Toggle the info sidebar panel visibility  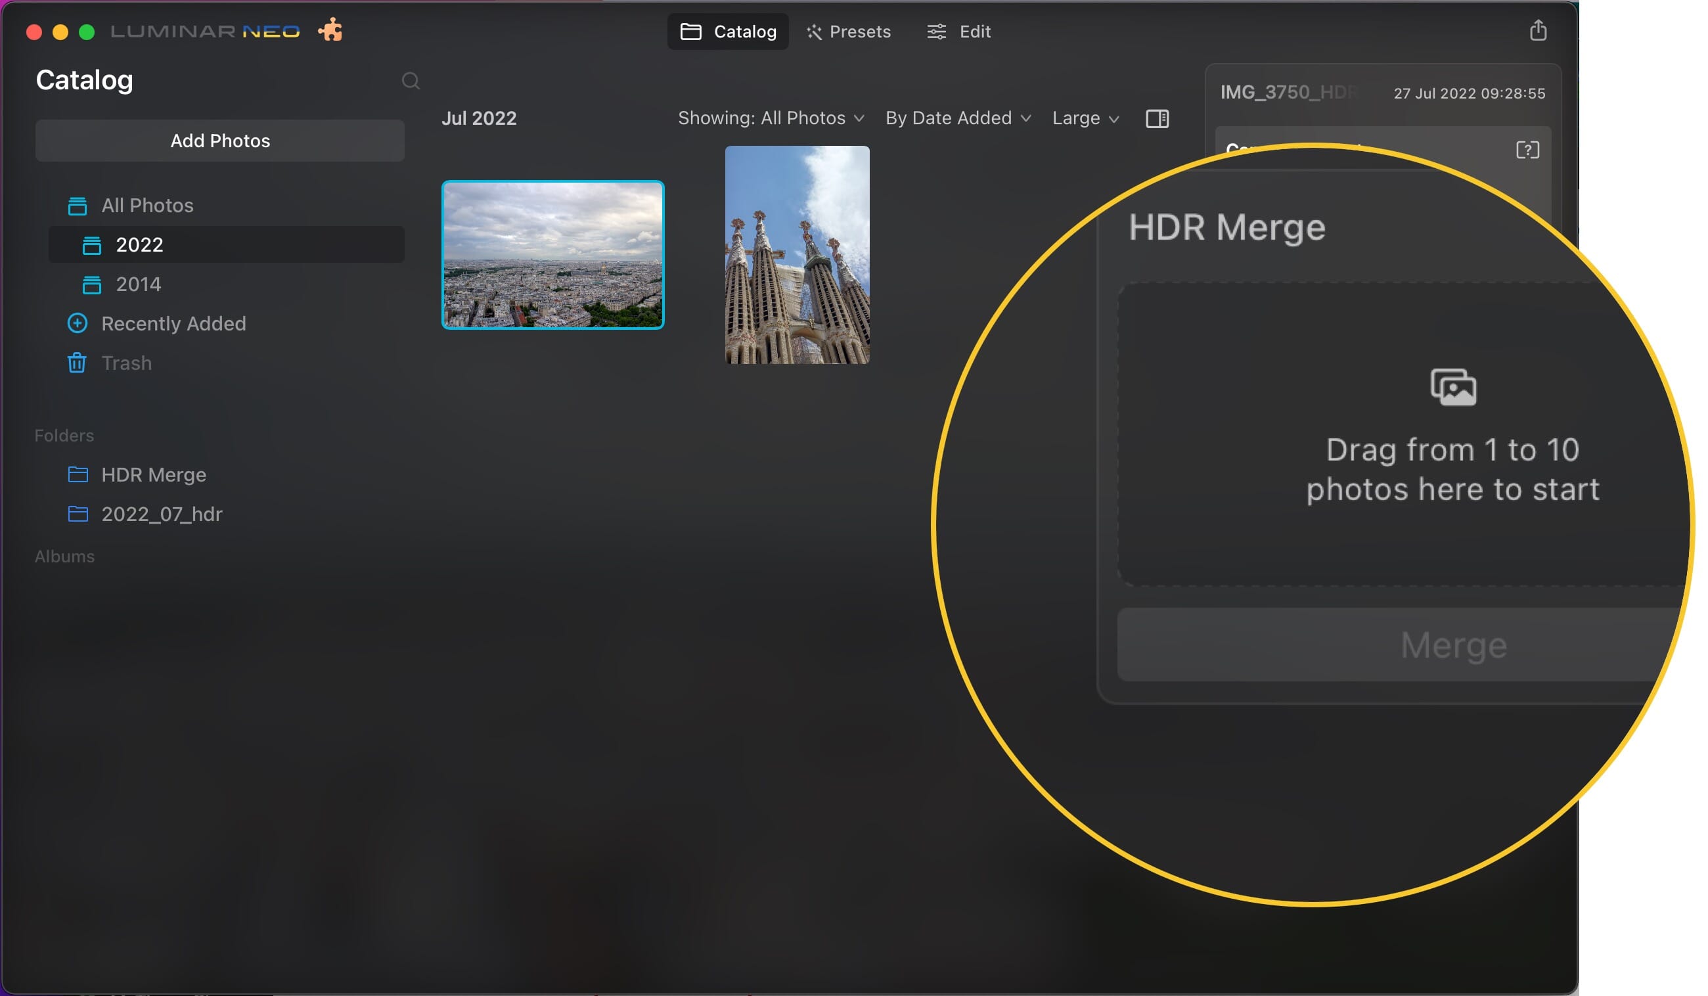click(1157, 118)
